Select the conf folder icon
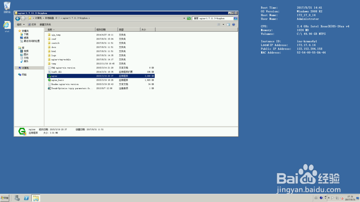Viewport: 360px width, 202px height. coord(49,39)
